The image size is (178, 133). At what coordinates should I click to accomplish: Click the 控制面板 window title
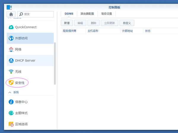(x=114, y=7)
